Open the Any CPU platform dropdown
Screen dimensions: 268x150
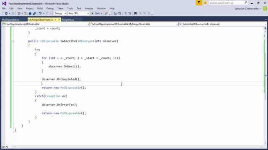pyautogui.click(x=79, y=13)
